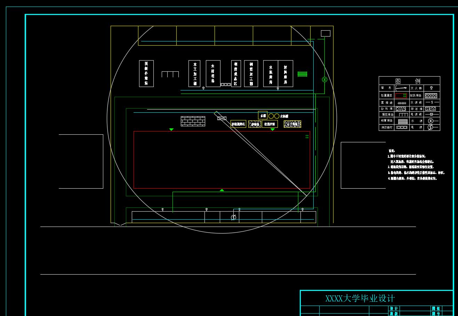The image size is (458, 316).
Task: Select the 砂浆搅拌机 box
Action: (238, 124)
